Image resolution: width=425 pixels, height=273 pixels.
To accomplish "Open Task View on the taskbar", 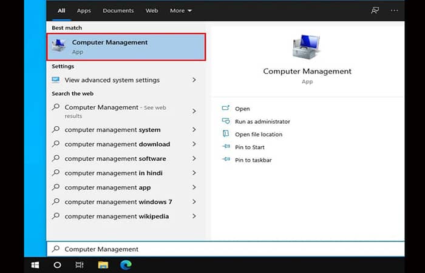I will [x=80, y=265].
